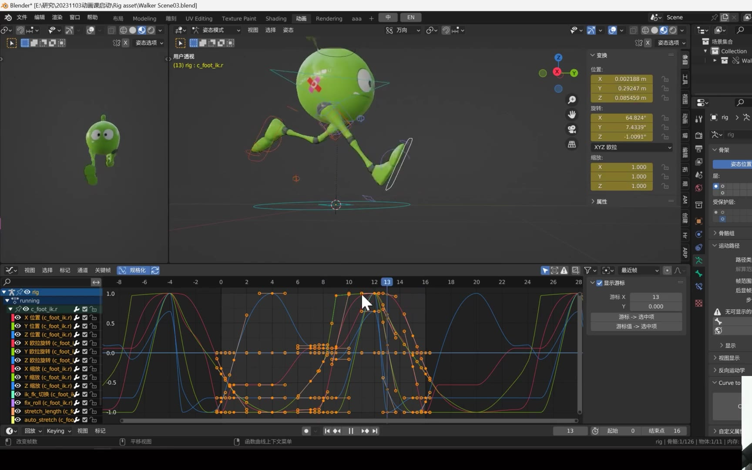Click the blue Z axis gizmo ball
752x470 pixels.
point(558,57)
